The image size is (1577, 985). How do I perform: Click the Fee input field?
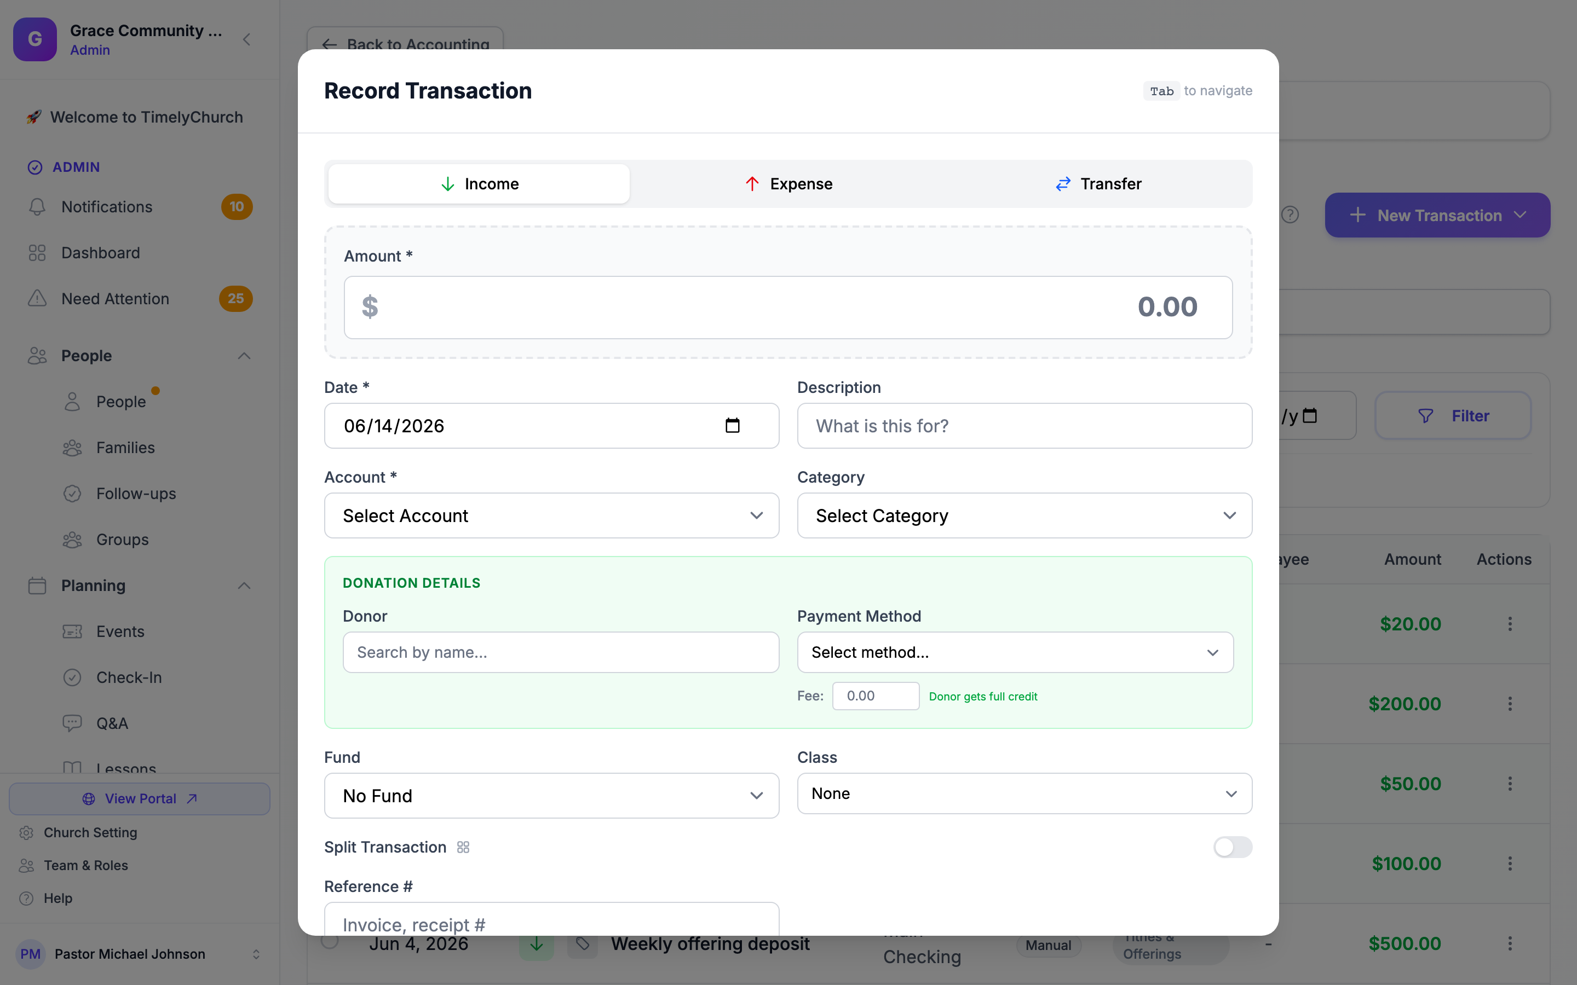(x=875, y=696)
